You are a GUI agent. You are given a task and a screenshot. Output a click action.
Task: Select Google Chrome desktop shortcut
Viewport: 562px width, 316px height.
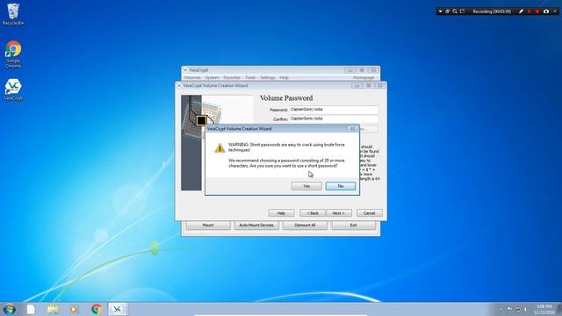(13, 54)
